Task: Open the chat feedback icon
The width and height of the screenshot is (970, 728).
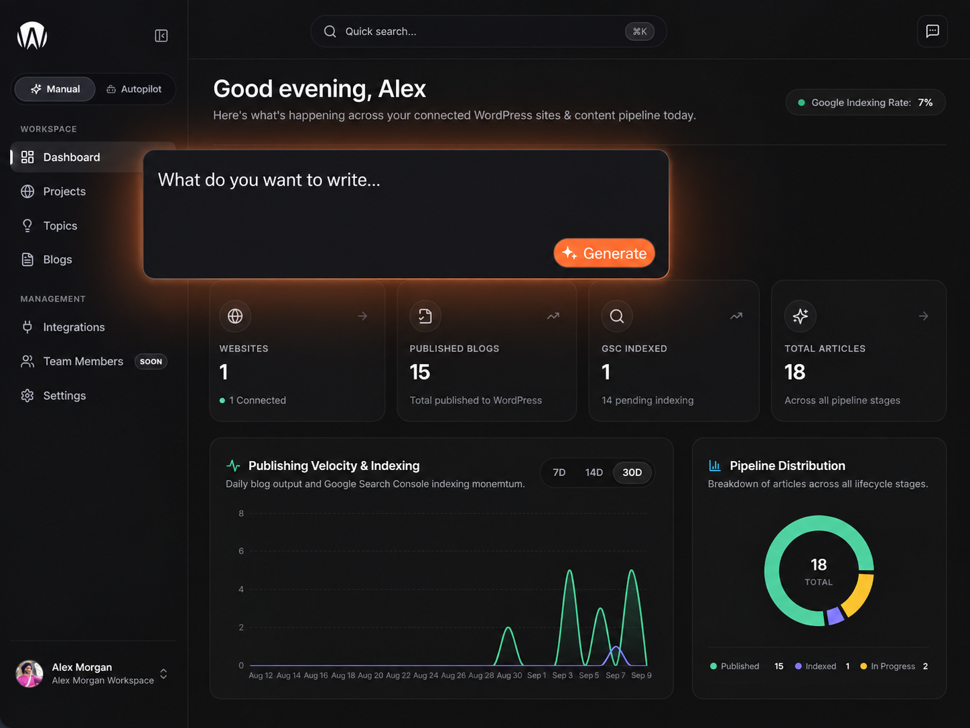Action: (932, 32)
